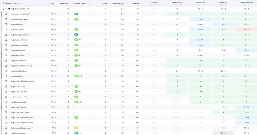Click the 3 Month Ago column header
257x135 pixels.
pyautogui.click(x=200, y=3)
